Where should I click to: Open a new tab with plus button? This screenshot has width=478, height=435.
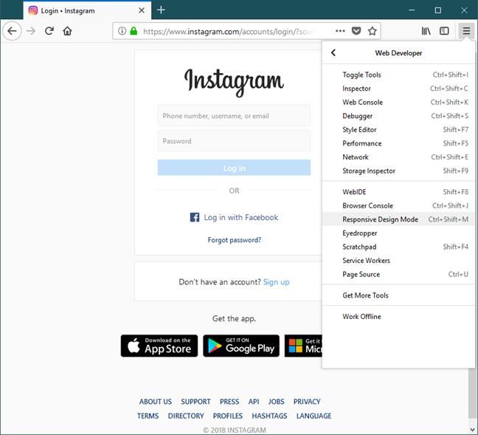(x=161, y=10)
